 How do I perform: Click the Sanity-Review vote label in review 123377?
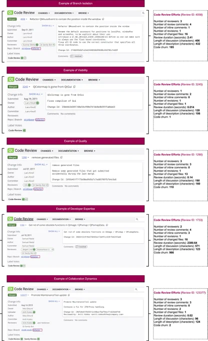click(x=30, y=339)
